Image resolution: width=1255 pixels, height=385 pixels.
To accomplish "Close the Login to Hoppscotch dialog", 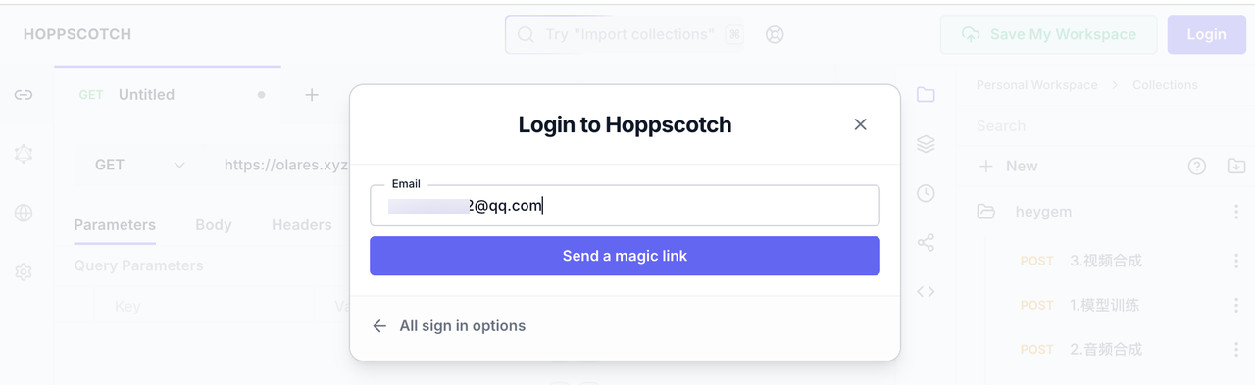I will (860, 124).
